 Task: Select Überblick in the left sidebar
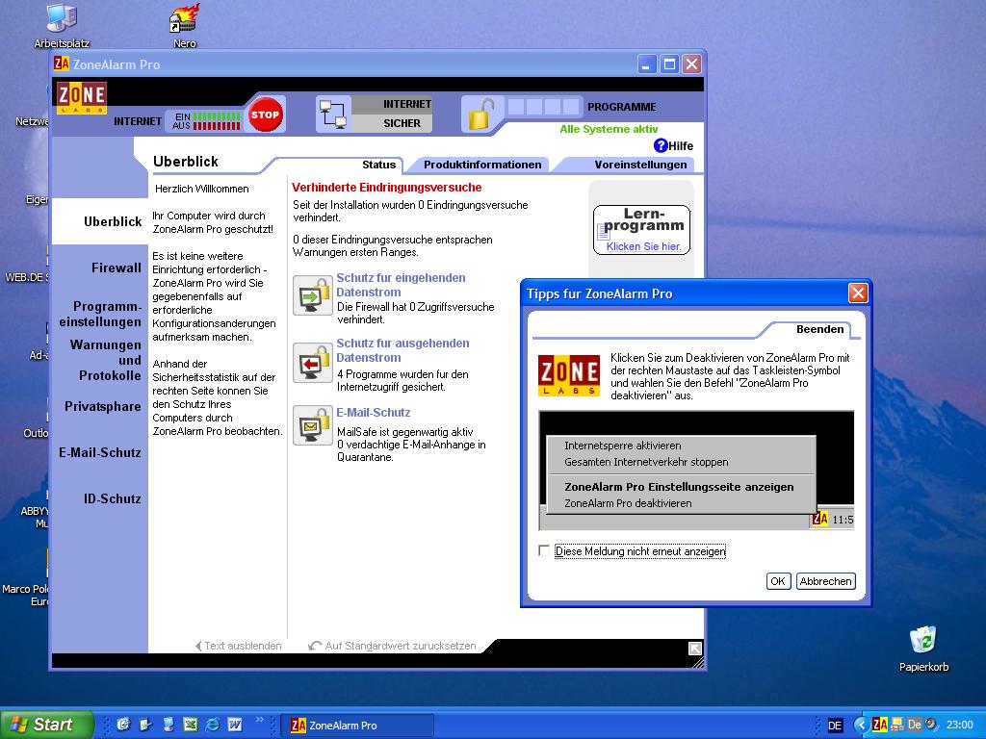pos(113,222)
